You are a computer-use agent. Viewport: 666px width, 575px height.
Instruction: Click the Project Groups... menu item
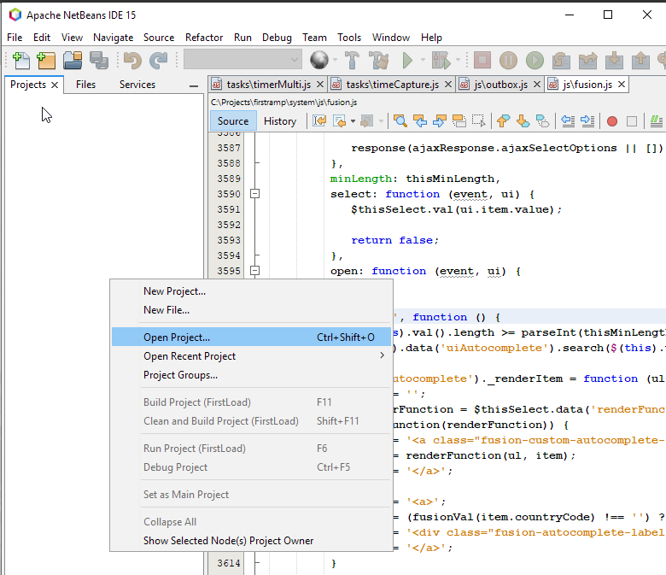point(180,375)
